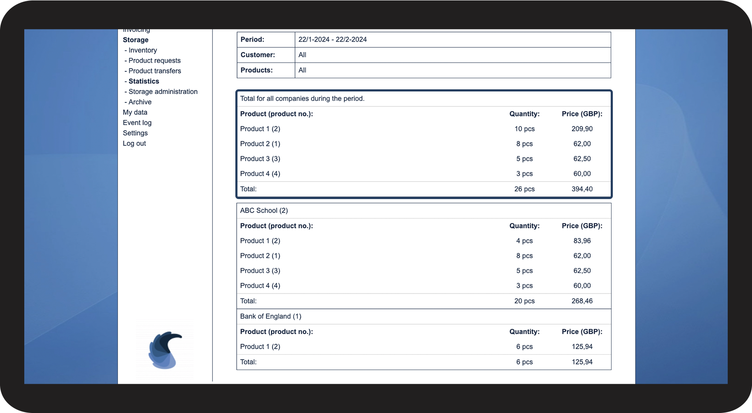Click Product 4 (4) under ABC School

[260, 286]
